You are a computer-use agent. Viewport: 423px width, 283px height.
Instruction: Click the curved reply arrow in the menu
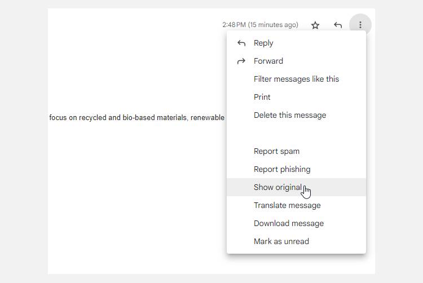(x=241, y=43)
